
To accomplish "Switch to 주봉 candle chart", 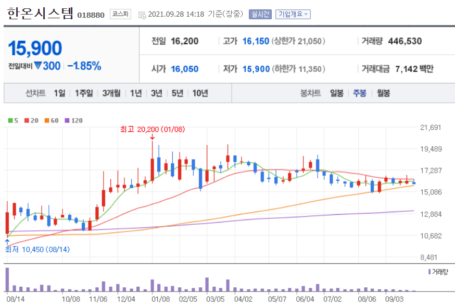I will pyautogui.click(x=360, y=93).
